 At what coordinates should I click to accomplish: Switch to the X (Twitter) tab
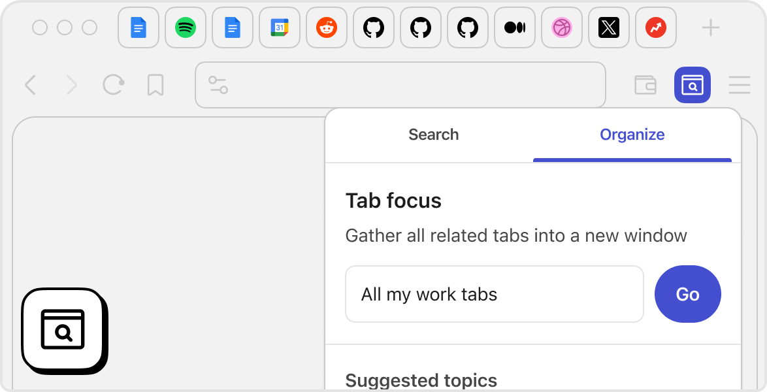(609, 27)
